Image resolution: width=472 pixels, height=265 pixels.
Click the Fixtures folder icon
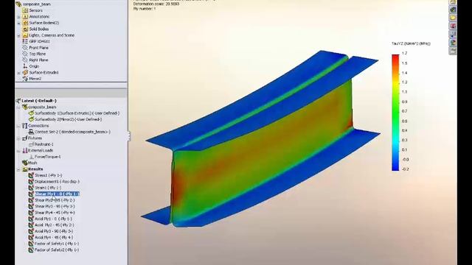[24, 138]
